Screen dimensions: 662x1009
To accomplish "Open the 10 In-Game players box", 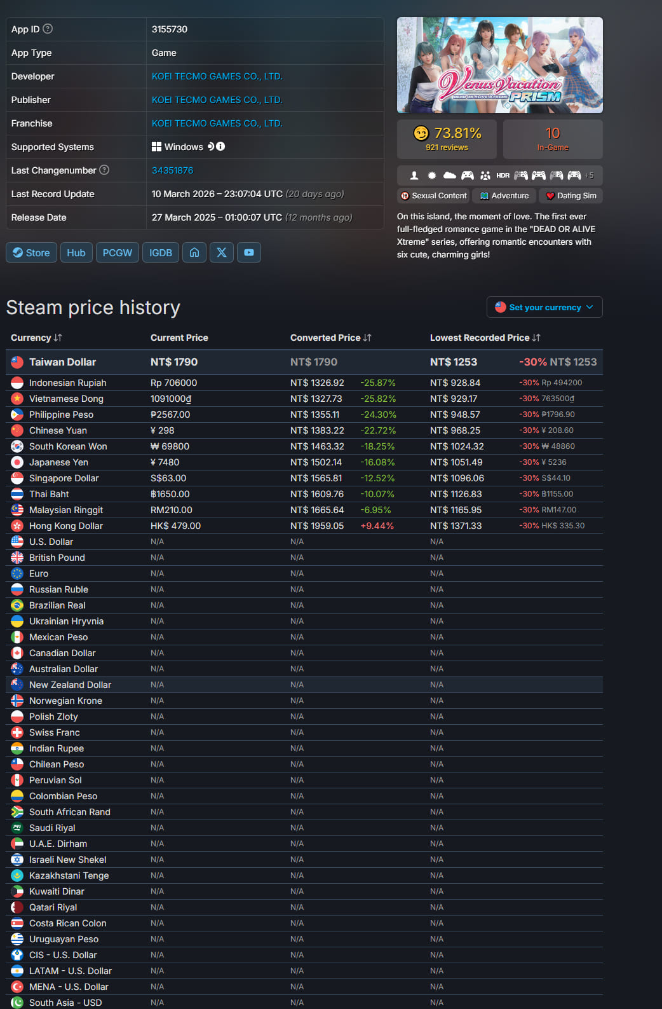I will click(553, 139).
